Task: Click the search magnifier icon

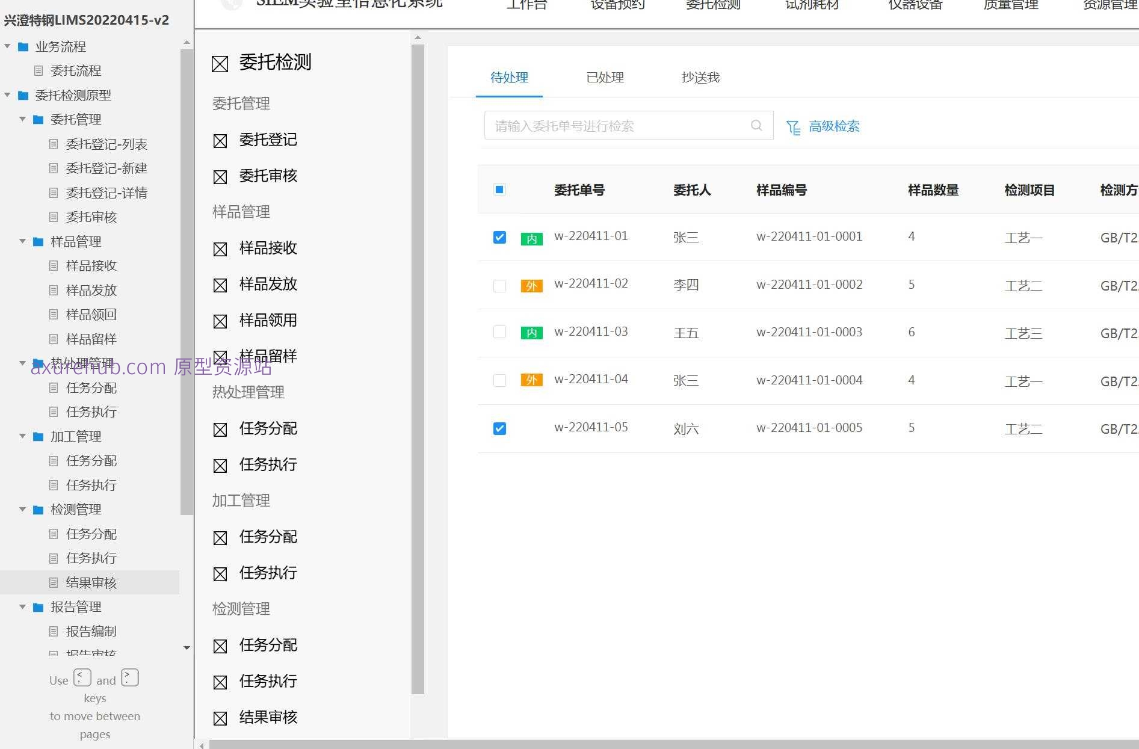Action: [x=756, y=126]
